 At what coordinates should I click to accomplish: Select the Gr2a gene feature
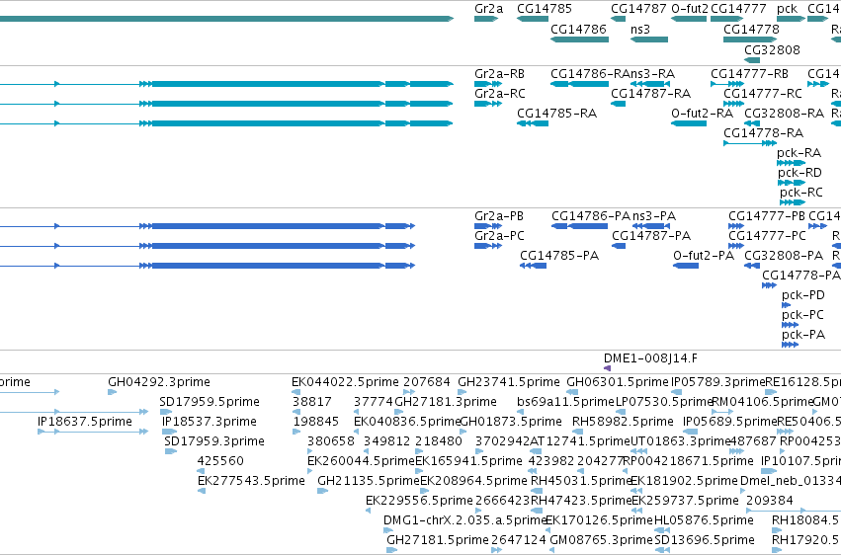486,19
